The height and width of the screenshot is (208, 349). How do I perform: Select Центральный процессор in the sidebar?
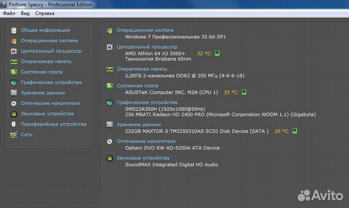(51, 51)
